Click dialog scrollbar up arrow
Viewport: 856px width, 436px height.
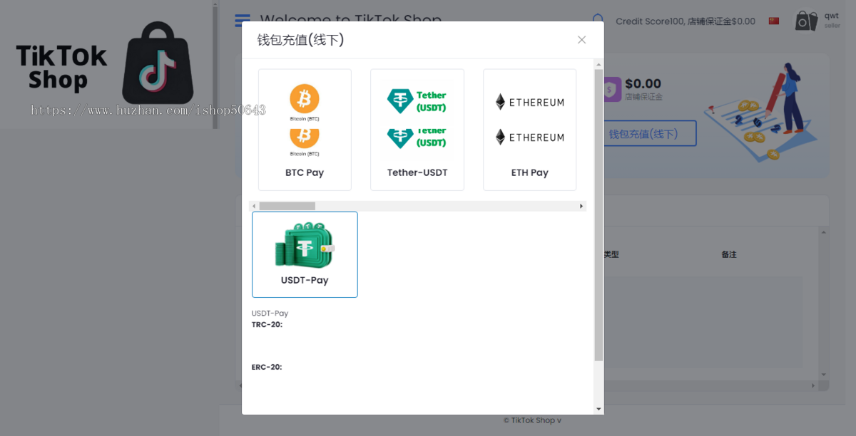click(598, 63)
